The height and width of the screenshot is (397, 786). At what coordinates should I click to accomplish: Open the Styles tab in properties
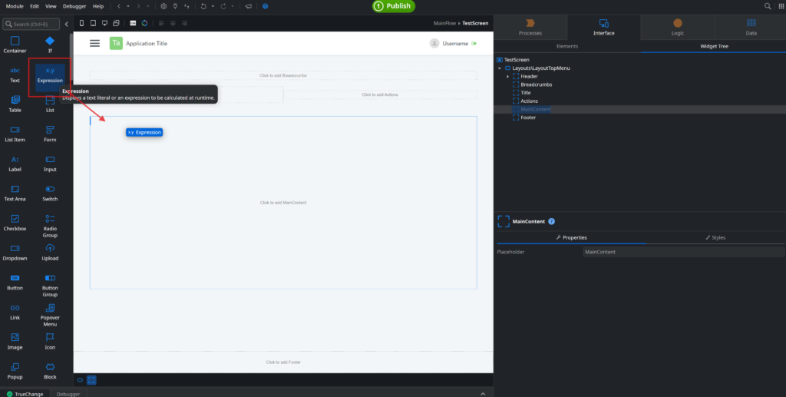(715, 237)
